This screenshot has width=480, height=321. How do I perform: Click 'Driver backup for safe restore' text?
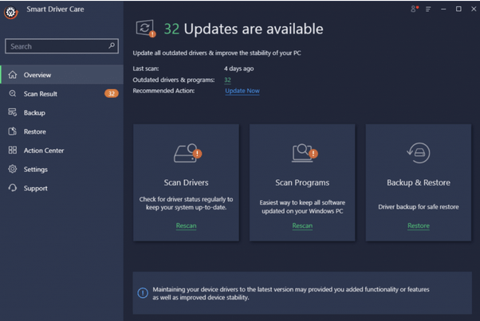pyautogui.click(x=419, y=207)
